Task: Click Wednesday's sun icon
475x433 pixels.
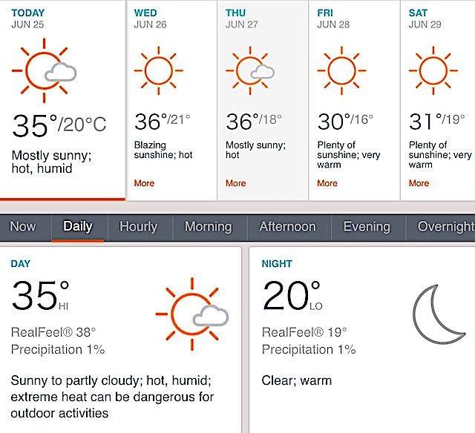Action: (x=158, y=70)
